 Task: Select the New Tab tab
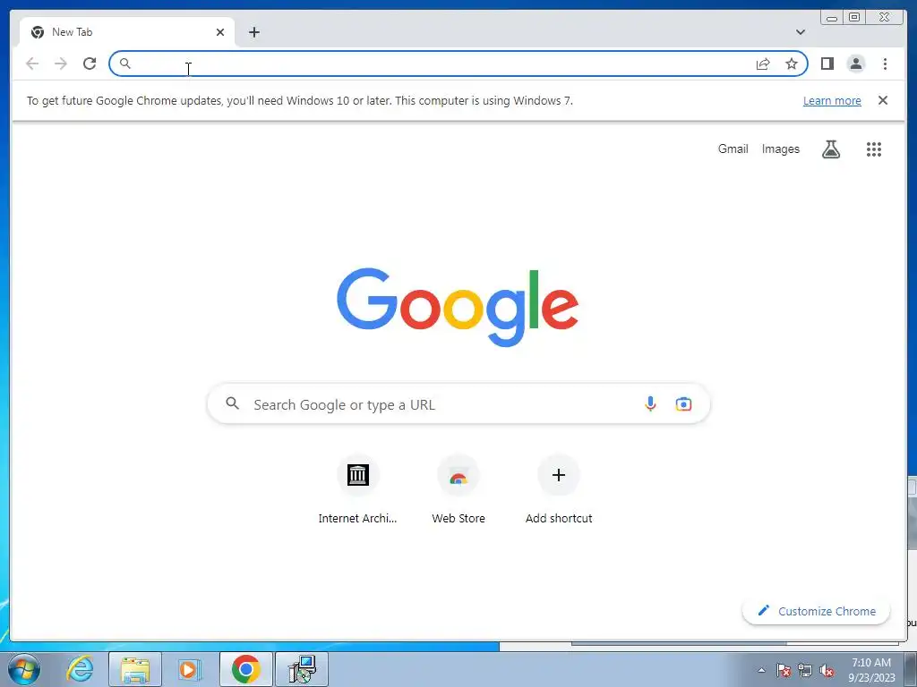pos(127,32)
